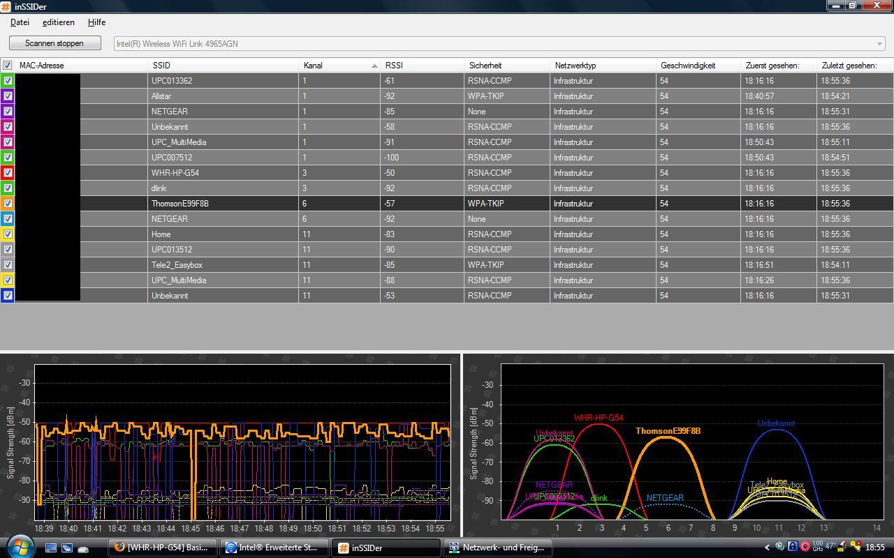Click the yellow key tray icon with red X
Image resolution: width=894 pixels, height=558 pixels.
click(x=855, y=547)
